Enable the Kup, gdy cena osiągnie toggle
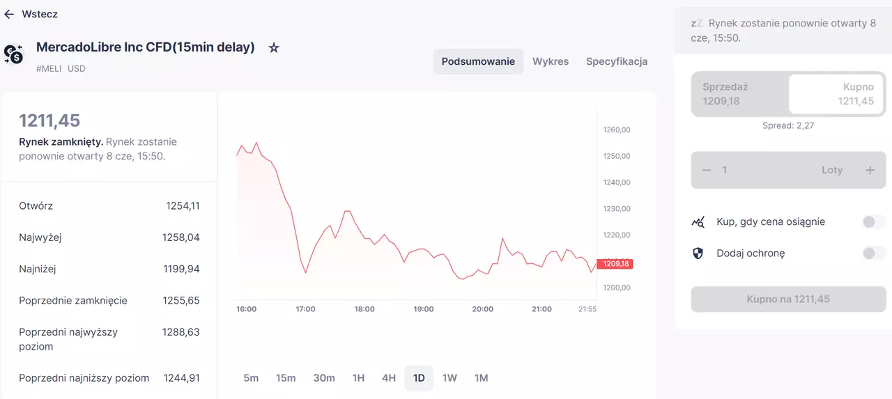This screenshot has width=892, height=399. click(873, 222)
